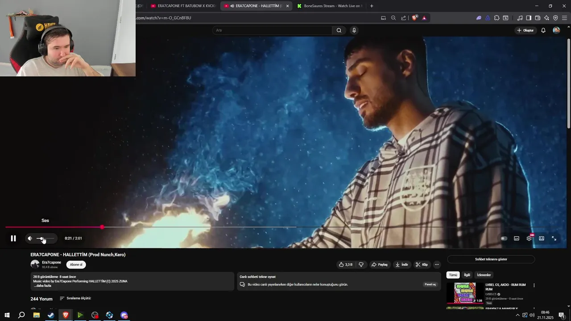Select the Tümü filter chip
Image resolution: width=571 pixels, height=321 pixels.
coord(453,275)
